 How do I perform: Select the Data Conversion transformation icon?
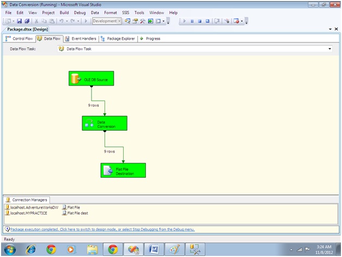tap(89, 124)
